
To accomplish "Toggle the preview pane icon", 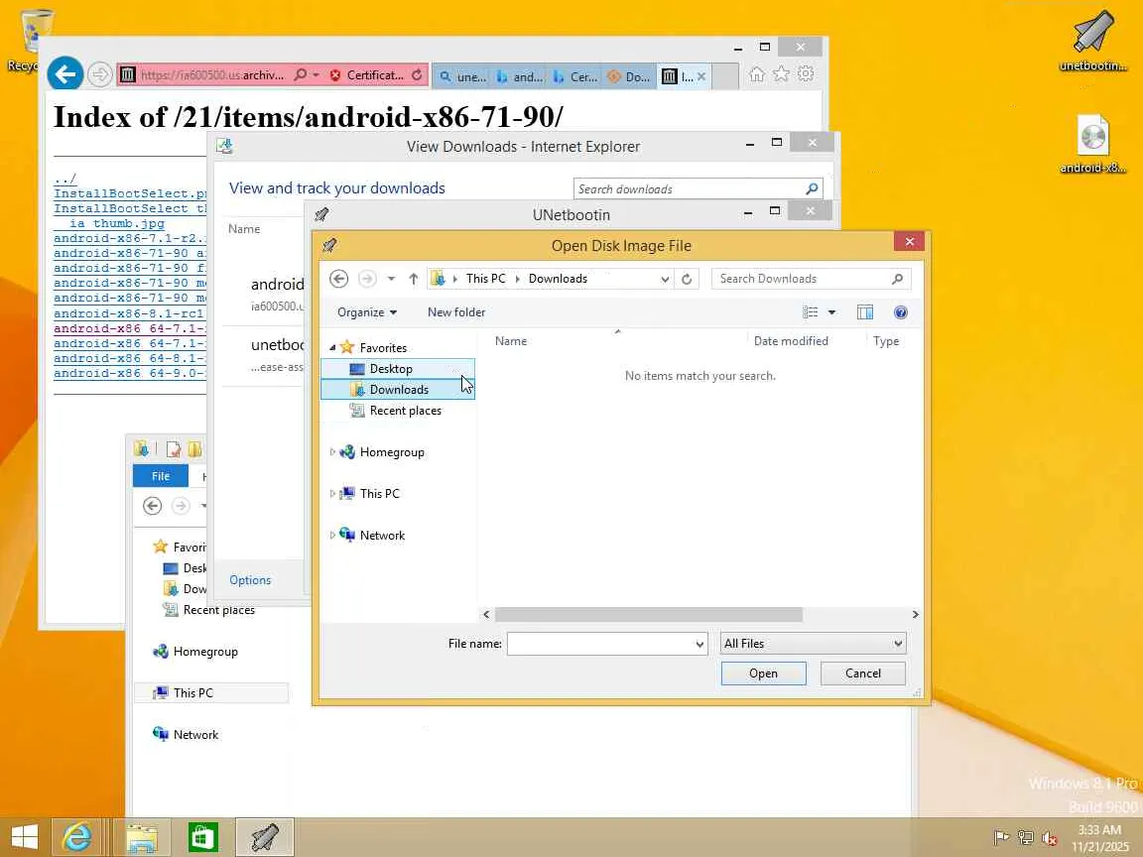I will 865,311.
